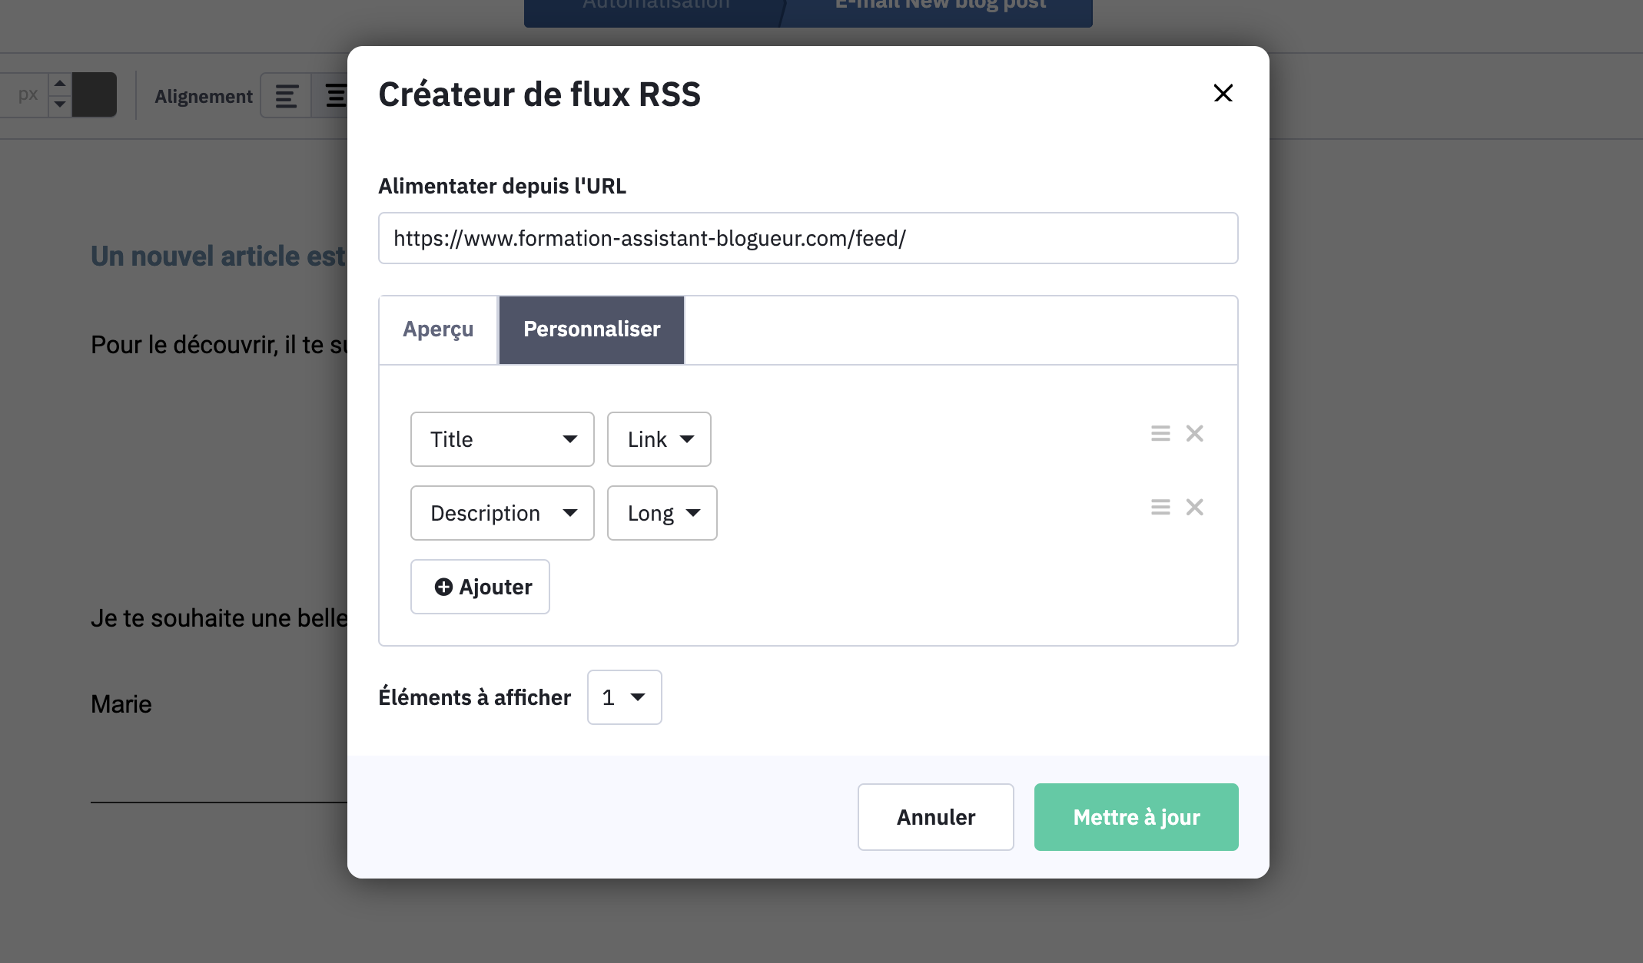
Task: Click the 'Marie' signature text
Action: tap(121, 704)
